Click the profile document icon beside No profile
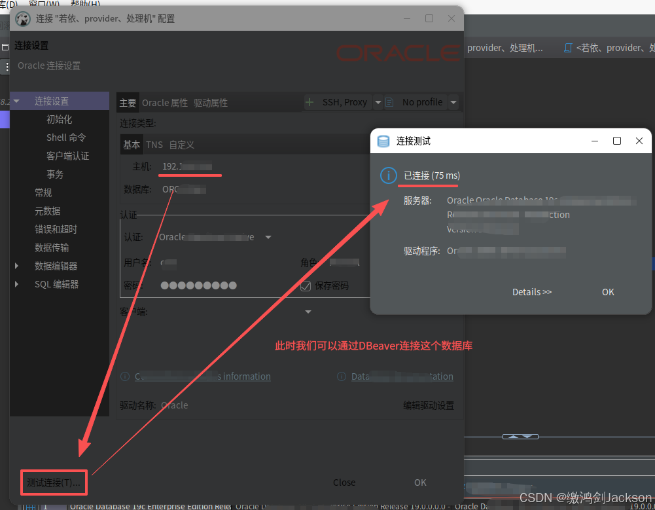 click(x=389, y=102)
